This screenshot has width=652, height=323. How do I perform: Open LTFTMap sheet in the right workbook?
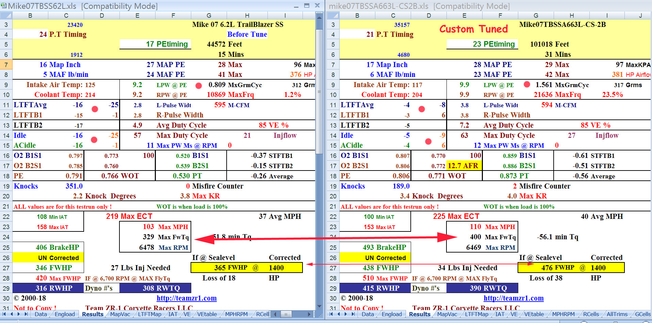(x=476, y=314)
